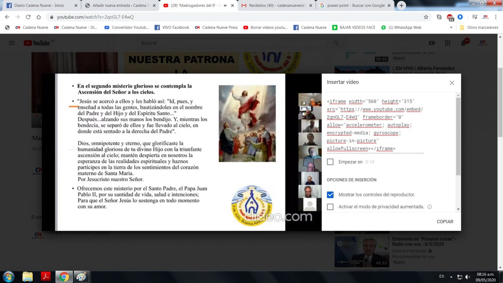503x283 pixels.
Task: Open YouTube notifications bell
Action: pyautogui.click(x=464, y=43)
